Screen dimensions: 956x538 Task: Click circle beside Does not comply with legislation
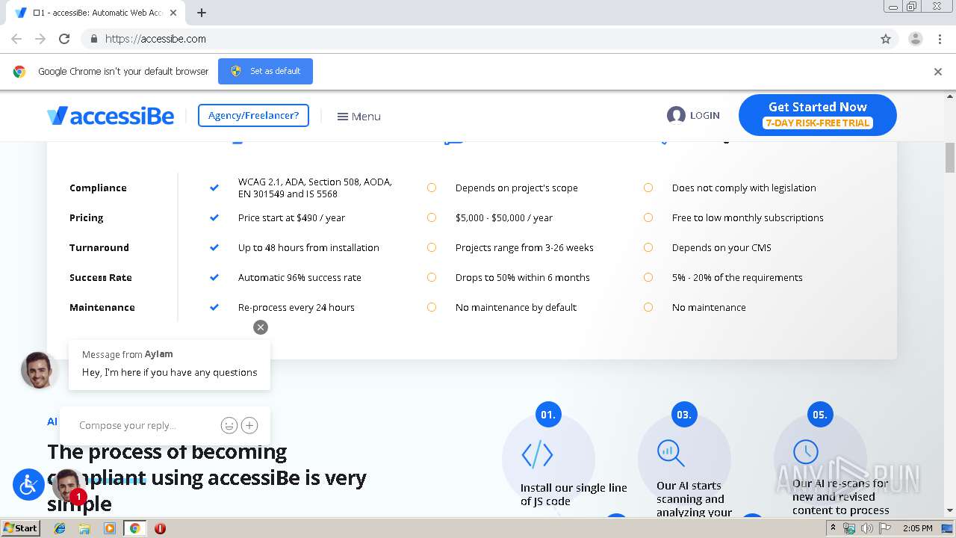click(x=648, y=188)
